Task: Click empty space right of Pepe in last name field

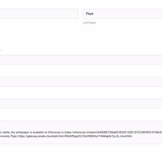Action: pos(127,14)
